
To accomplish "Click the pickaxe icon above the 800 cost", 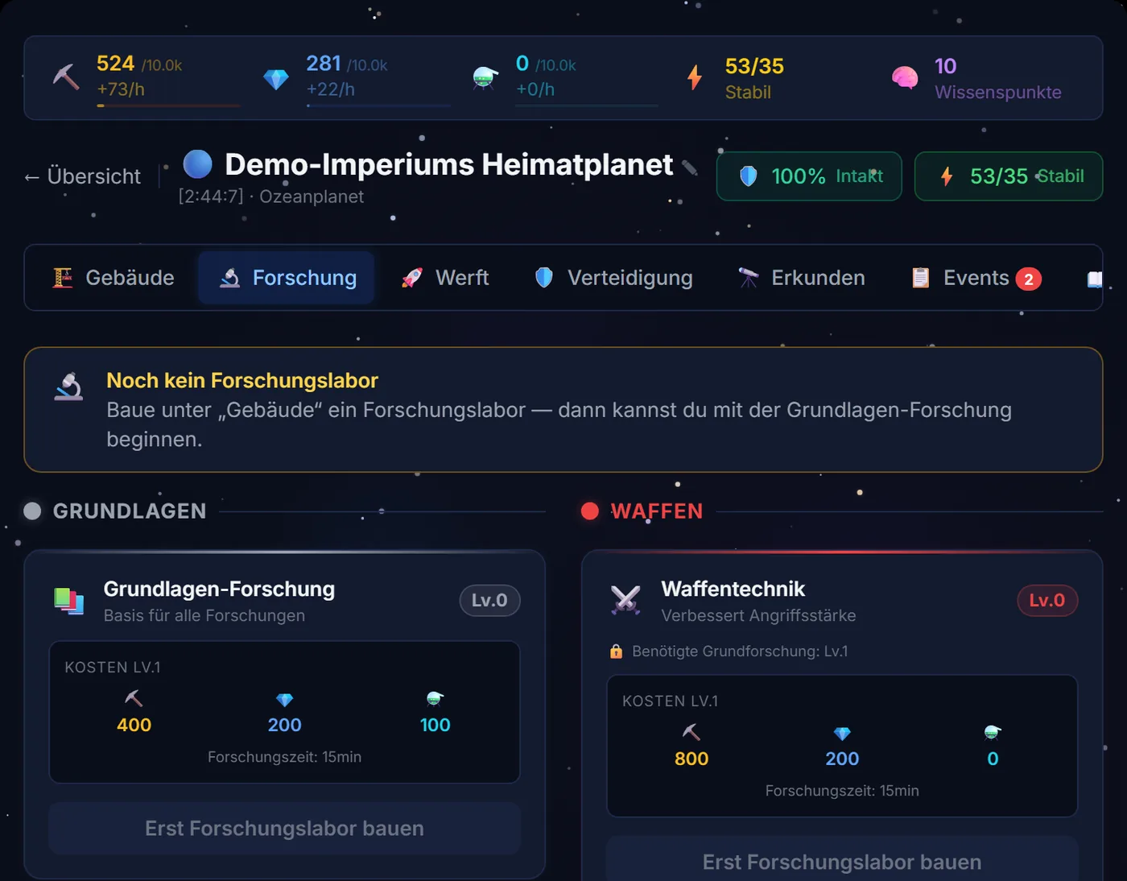I will [x=691, y=732].
